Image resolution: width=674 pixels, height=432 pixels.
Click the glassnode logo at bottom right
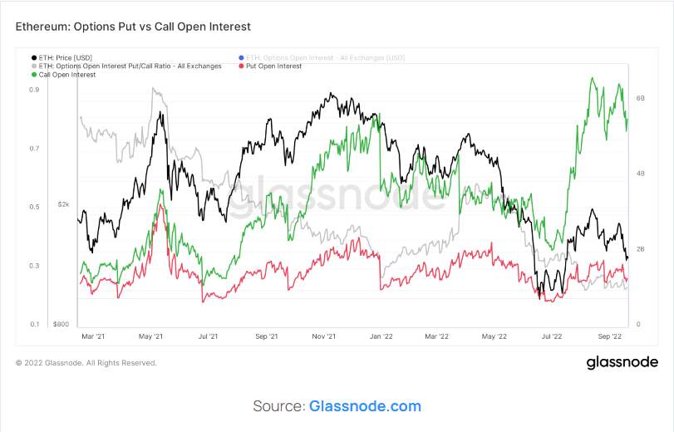[x=622, y=362]
